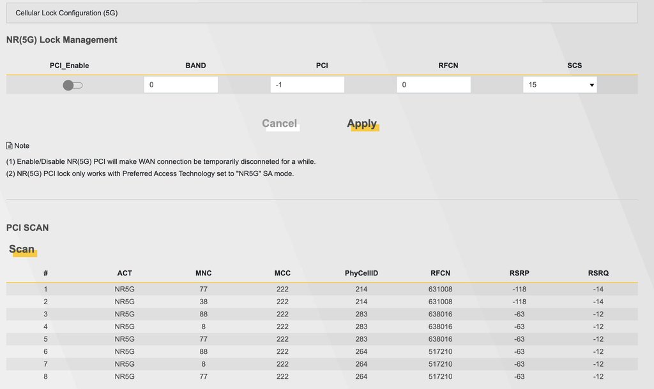Click the RFCN input field
The image size is (654, 389).
pos(433,85)
